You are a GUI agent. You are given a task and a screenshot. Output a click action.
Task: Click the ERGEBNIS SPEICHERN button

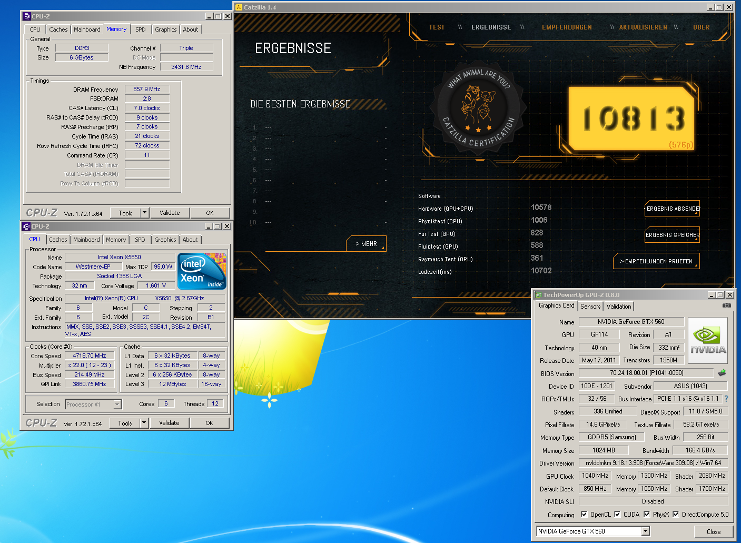coord(673,235)
